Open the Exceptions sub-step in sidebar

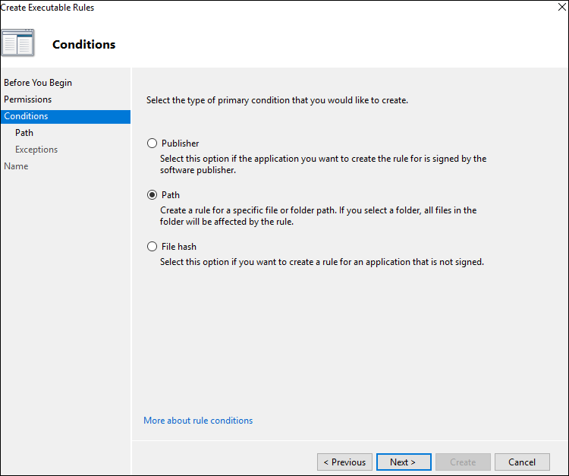point(36,150)
